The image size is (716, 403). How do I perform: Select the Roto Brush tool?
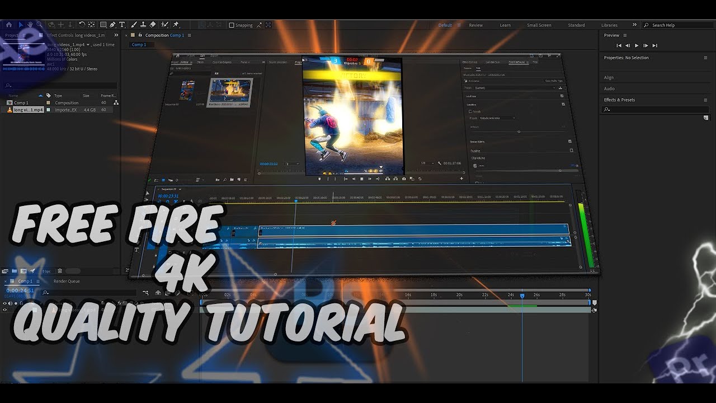[x=164, y=25]
